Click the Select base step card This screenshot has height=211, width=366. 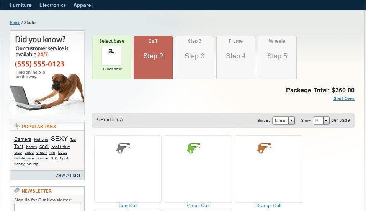click(112, 58)
